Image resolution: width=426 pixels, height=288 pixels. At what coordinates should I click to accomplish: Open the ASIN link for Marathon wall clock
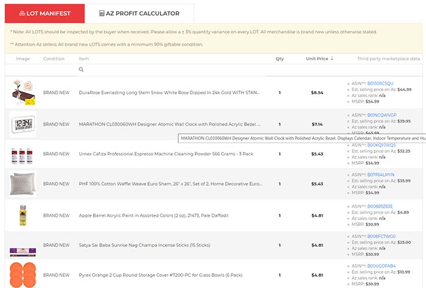[382, 115]
